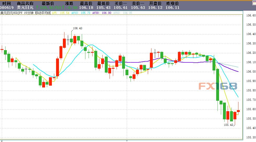Click the 105.90 price axis label
The height and width of the screenshot is (142, 256).
(x=251, y=81)
